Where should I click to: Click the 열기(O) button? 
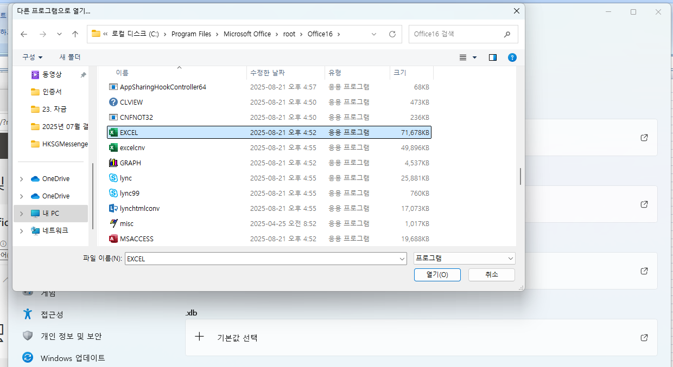pyautogui.click(x=437, y=275)
